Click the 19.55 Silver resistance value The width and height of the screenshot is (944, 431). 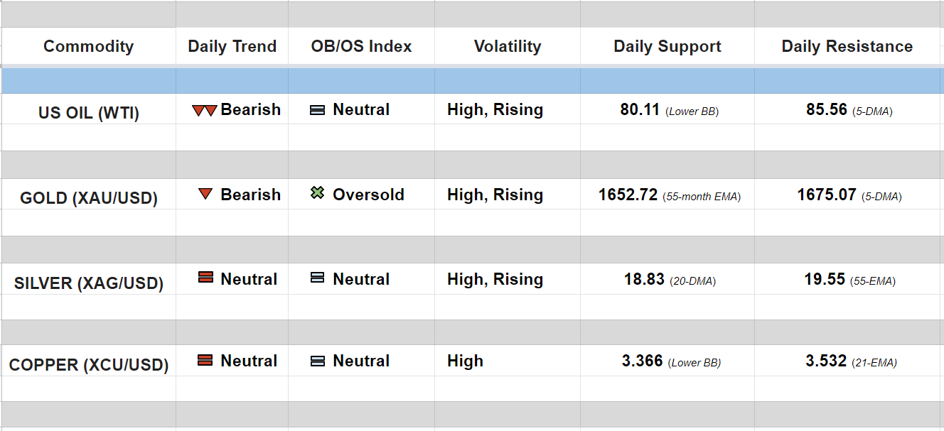pos(825,279)
